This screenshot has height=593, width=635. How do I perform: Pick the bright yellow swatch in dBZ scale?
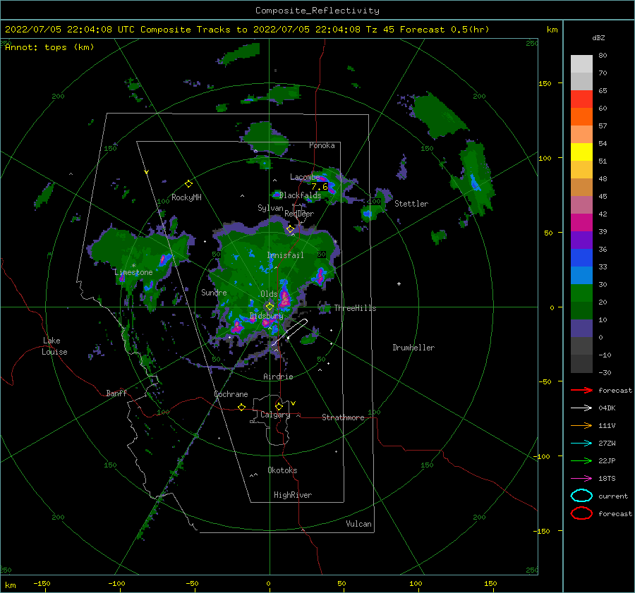581,152
